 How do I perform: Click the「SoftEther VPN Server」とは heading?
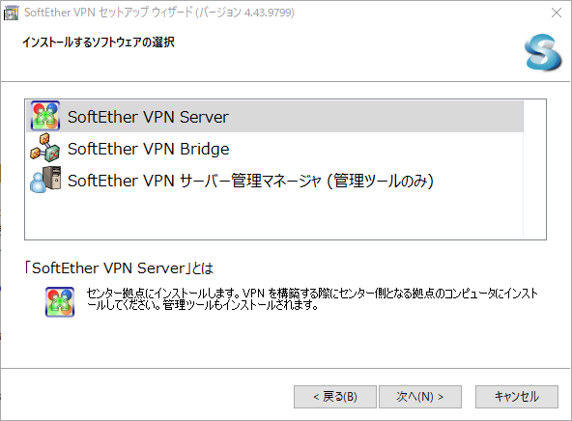click(119, 268)
